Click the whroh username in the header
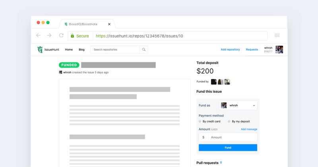This screenshot has height=167, width=318. (268, 48)
